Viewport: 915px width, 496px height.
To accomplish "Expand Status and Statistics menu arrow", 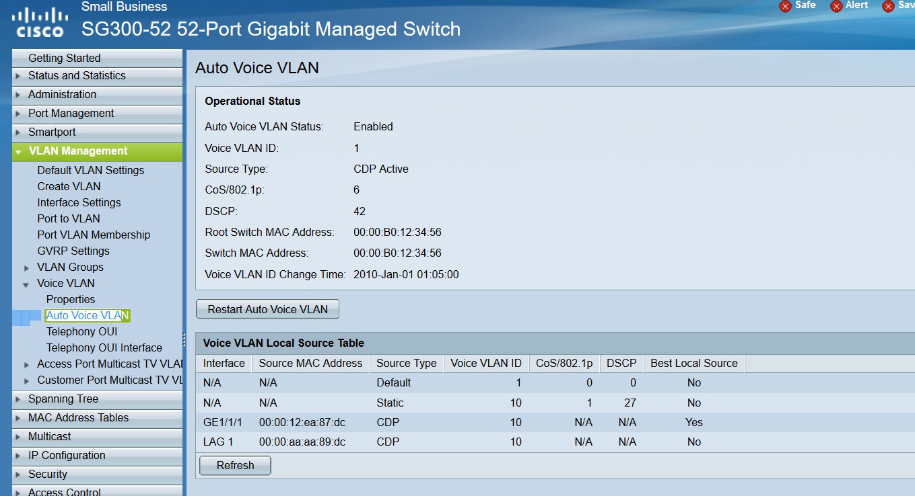I will click(18, 76).
